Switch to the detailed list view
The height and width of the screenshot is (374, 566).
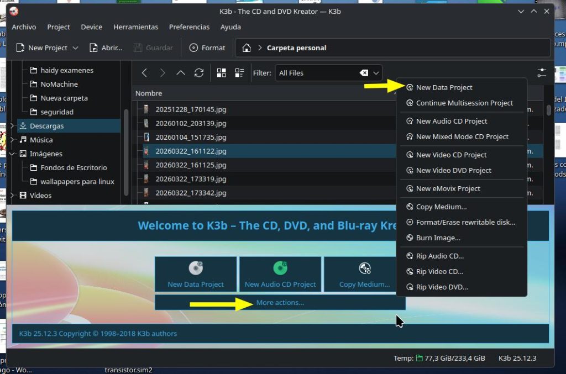pos(240,73)
